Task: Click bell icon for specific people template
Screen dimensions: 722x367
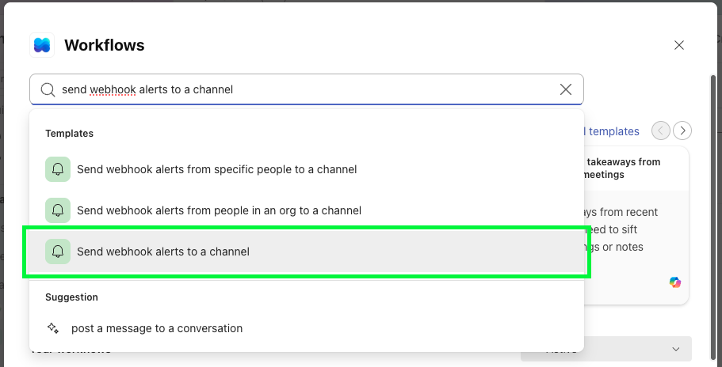Action: (x=58, y=169)
